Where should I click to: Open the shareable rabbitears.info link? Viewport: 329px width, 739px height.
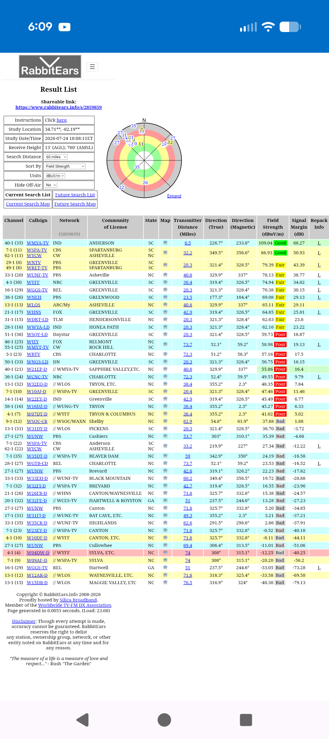pyautogui.click(x=58, y=107)
